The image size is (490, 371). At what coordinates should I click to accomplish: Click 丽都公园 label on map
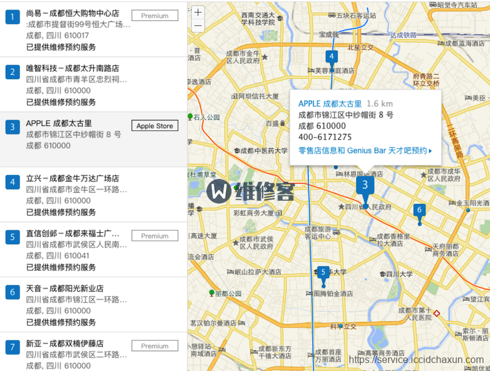tap(228, 294)
